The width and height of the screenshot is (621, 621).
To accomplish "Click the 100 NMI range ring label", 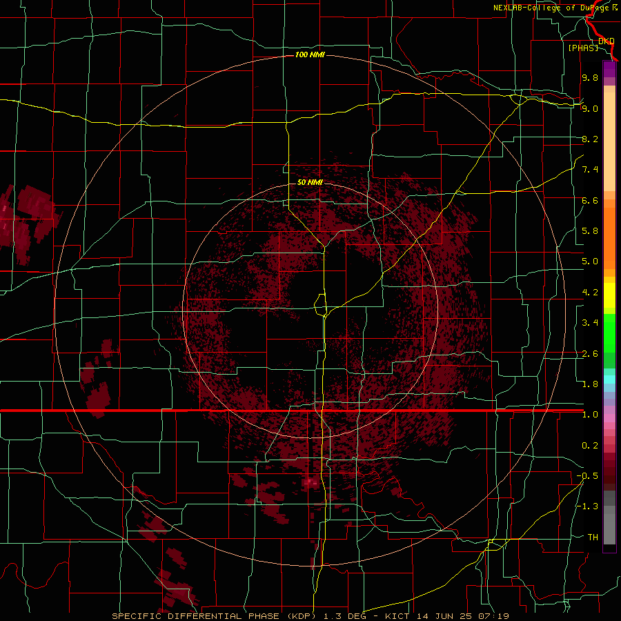I will (310, 55).
